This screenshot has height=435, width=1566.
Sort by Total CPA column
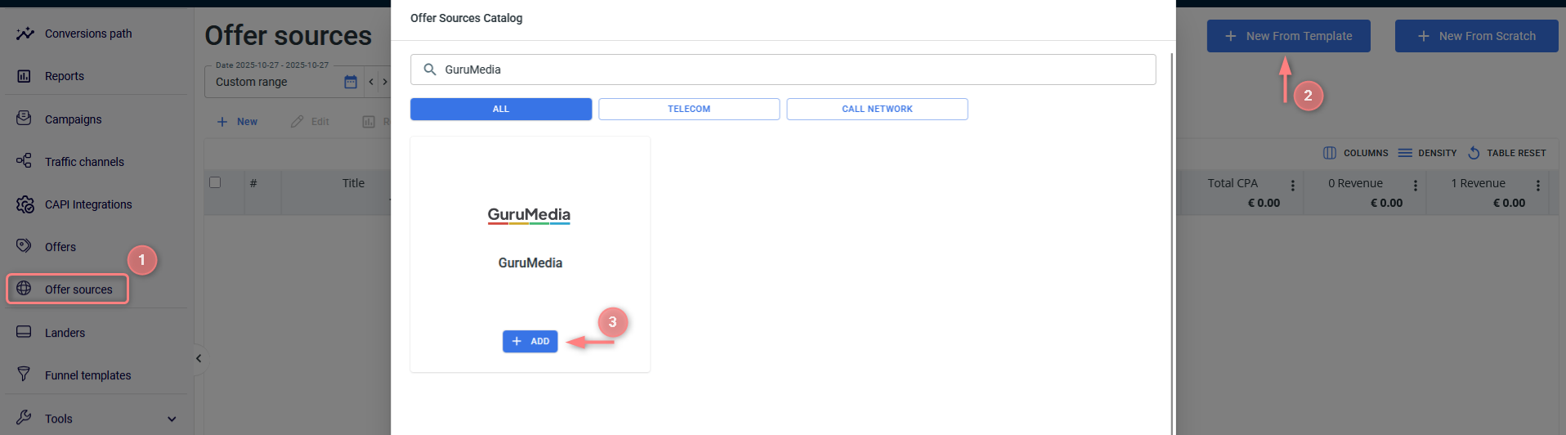click(x=1233, y=183)
